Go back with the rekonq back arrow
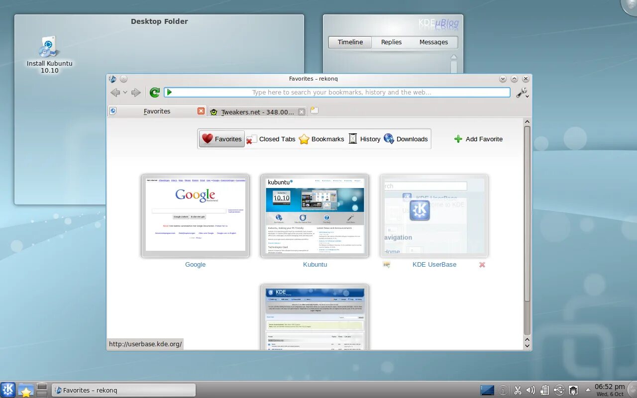637x398 pixels. [x=115, y=93]
